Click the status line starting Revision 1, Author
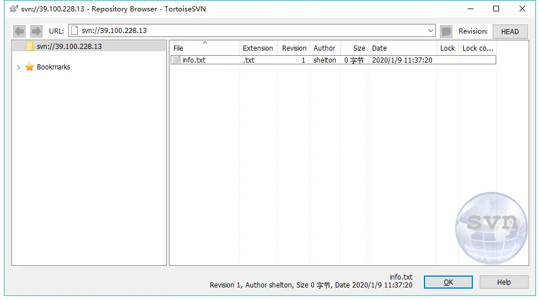The height and width of the screenshot is (300, 540). tap(311, 285)
